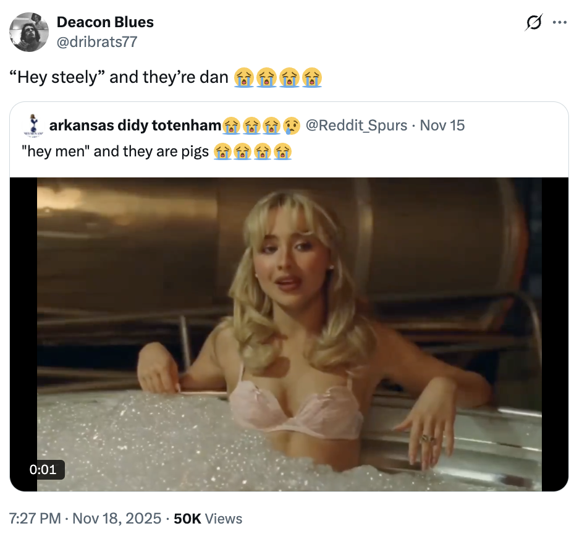Open the @dribrats77 handle link
The image size is (582, 539).
pos(97,41)
